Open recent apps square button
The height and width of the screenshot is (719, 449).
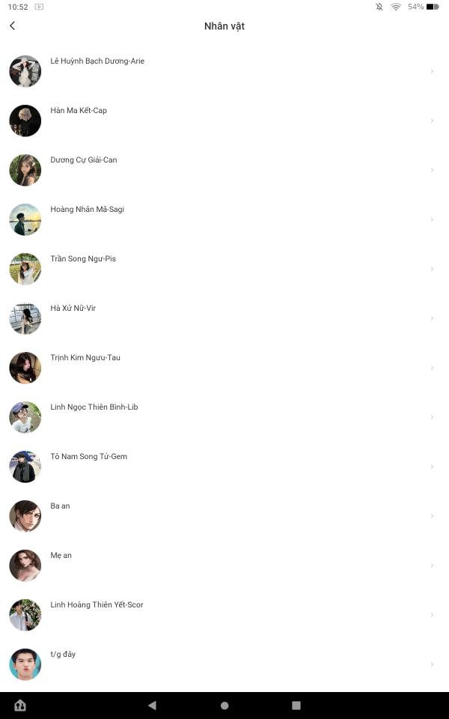pyautogui.click(x=296, y=706)
